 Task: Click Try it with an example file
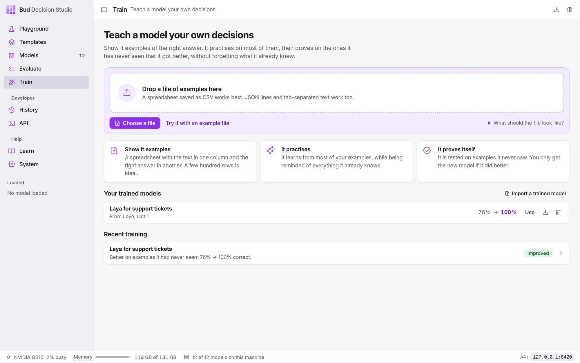pyautogui.click(x=197, y=123)
